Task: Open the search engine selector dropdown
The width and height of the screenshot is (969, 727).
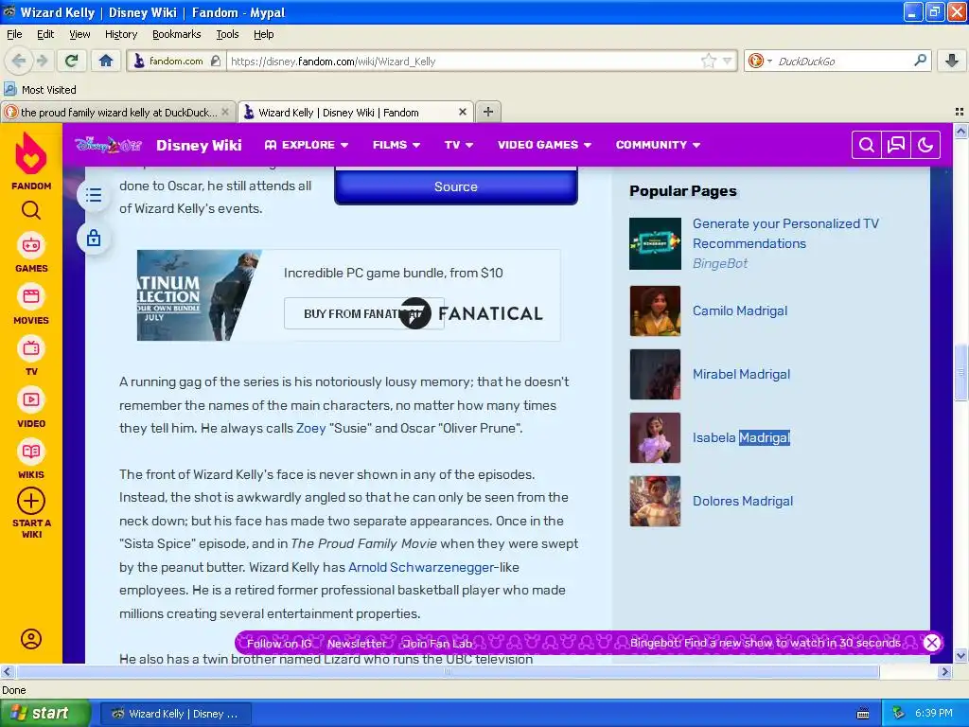Action: 760,61
